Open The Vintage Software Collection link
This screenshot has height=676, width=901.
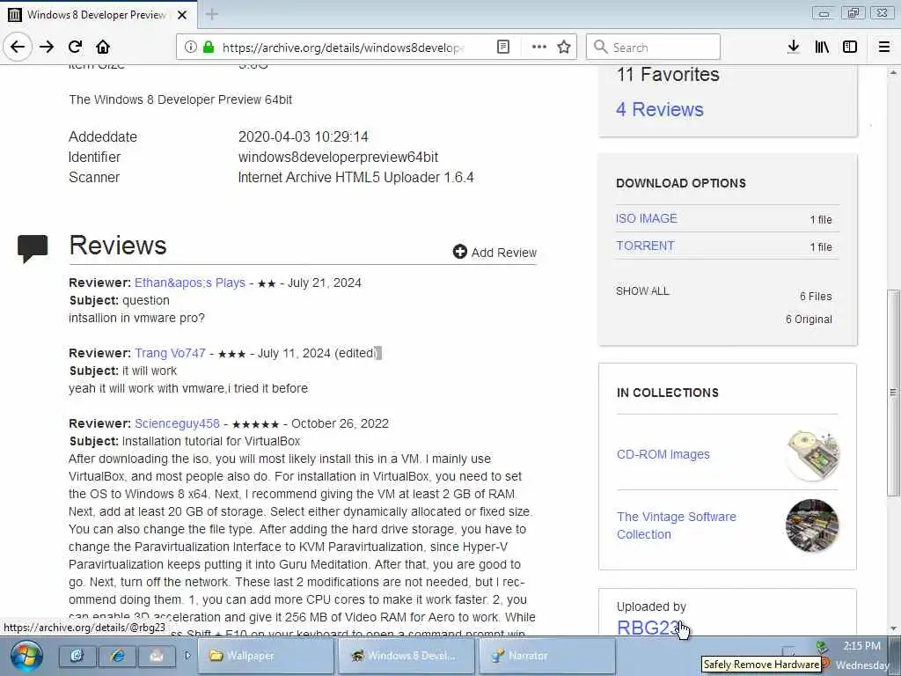coord(677,525)
